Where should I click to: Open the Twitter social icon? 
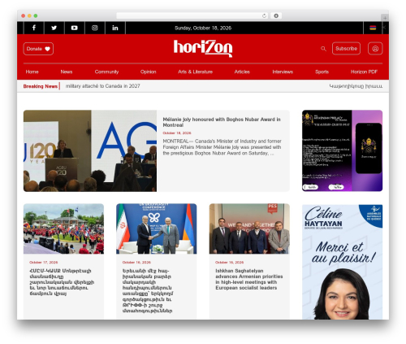(54, 28)
